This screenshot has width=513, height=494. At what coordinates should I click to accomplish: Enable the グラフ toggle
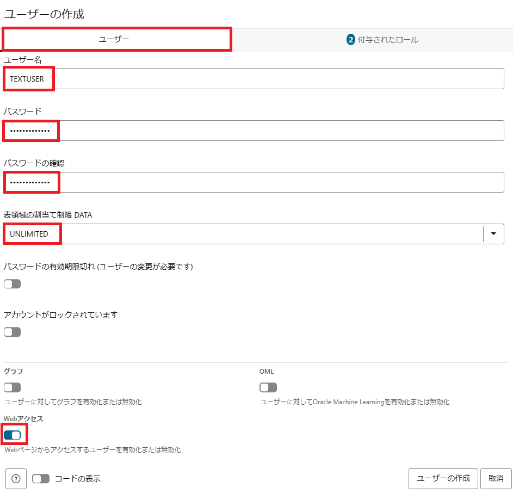[12, 387]
